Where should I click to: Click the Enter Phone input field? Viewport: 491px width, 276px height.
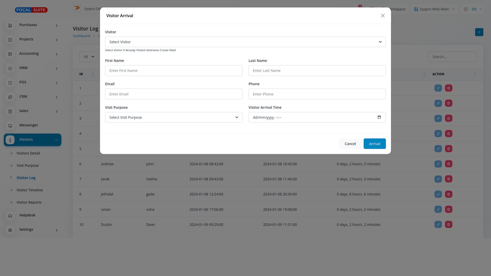(317, 94)
